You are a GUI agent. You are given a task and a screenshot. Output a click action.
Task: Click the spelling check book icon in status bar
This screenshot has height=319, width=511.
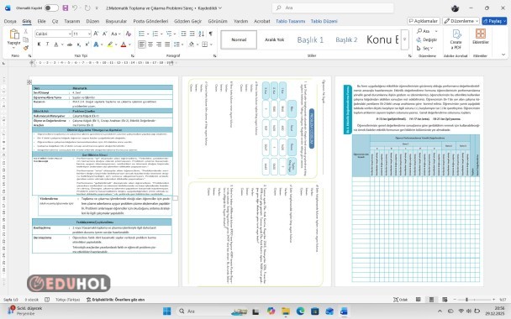pos(47,300)
